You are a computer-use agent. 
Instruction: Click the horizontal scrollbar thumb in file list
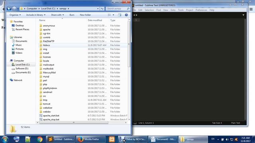(x=73, y=123)
